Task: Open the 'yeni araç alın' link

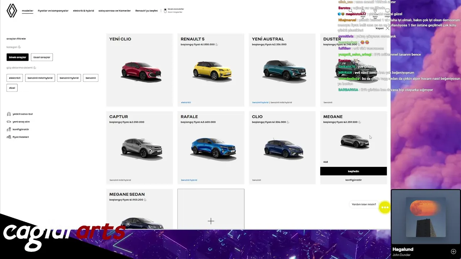Action: click(21, 122)
